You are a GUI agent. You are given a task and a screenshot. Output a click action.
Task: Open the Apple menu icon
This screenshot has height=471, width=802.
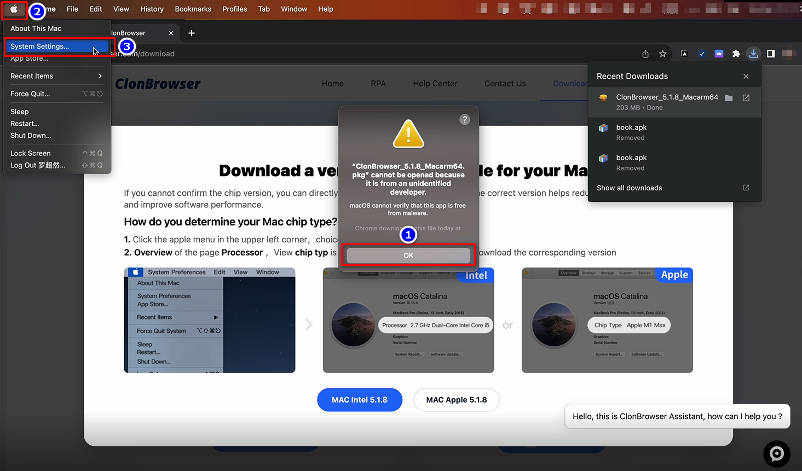pos(14,9)
